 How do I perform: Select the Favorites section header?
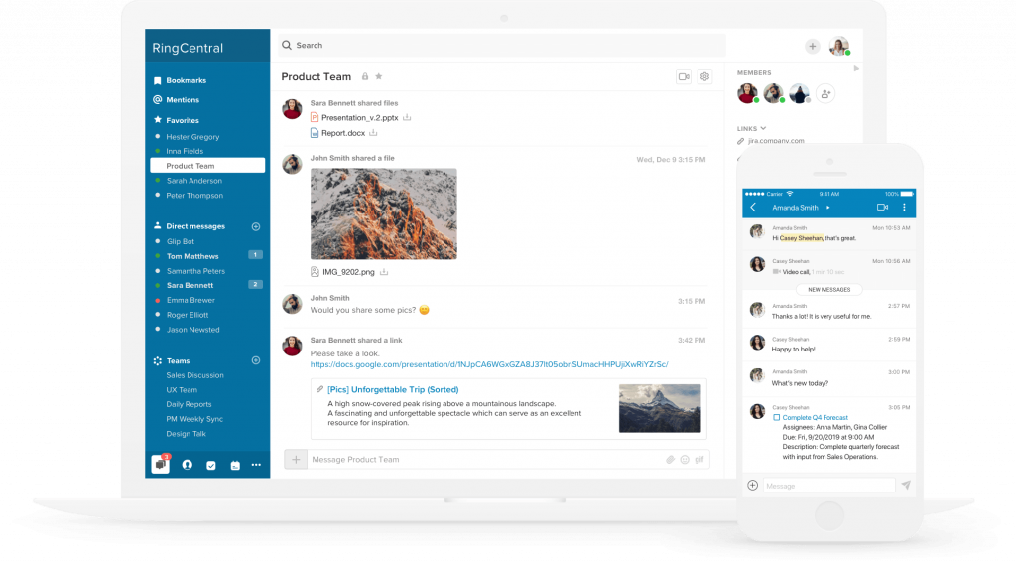point(177,120)
